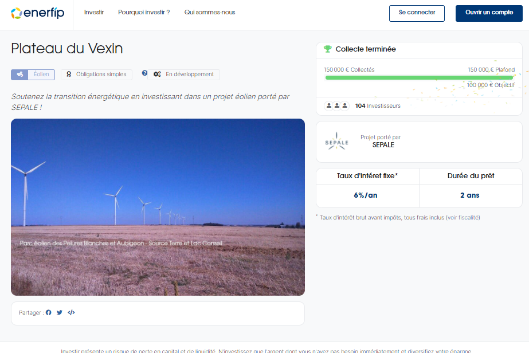Share the project on Twitter
Screen dimensions: 529x353
(x=60, y=313)
